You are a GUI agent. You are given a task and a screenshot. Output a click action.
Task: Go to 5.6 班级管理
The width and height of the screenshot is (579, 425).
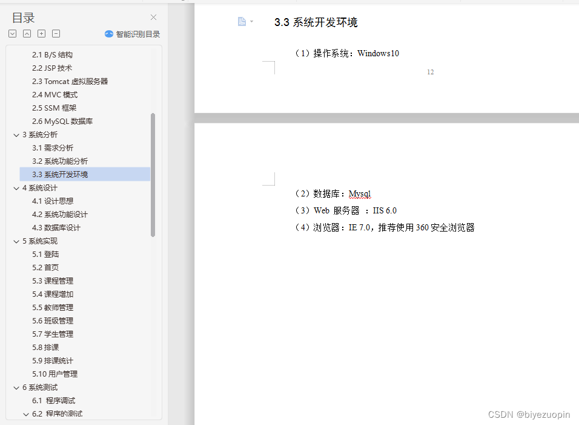coord(53,320)
